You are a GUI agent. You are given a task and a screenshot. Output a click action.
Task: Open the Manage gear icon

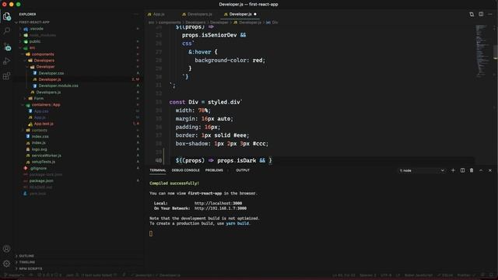pos(7,264)
